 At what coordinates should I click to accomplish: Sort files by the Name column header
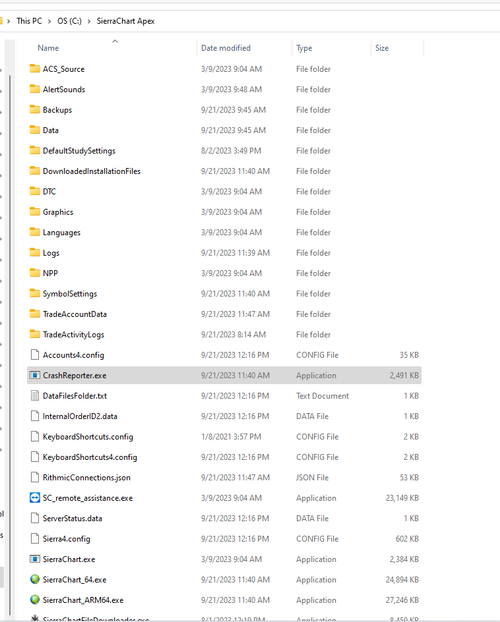point(48,48)
